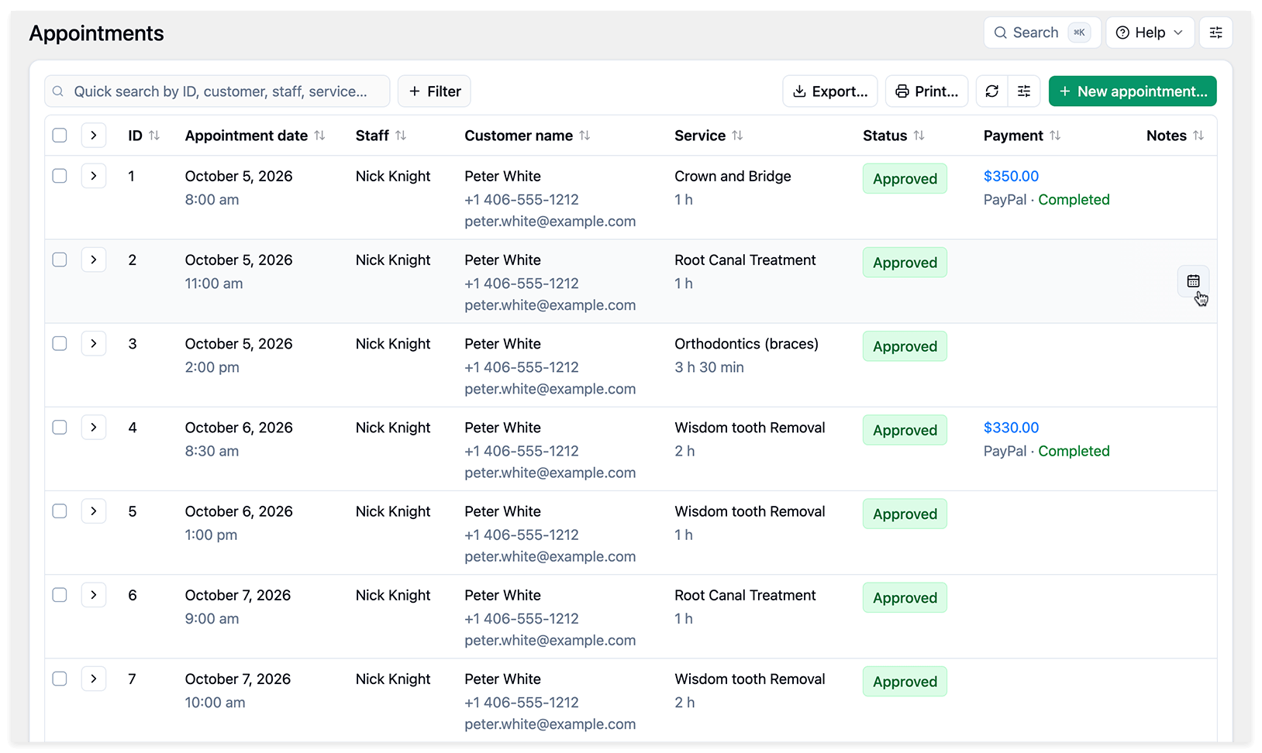Open the $350.00 payment link
Viewport: 1262px width, 753px height.
[1011, 176]
